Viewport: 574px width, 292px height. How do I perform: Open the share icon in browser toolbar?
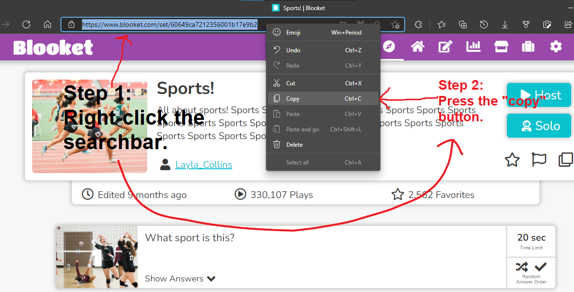pos(568,24)
